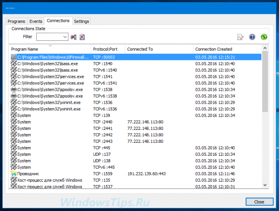Image resolution: width=279 pixels, height=211 pixels.
Task: Click the process icon next to System UDP :137
Action: point(13,154)
